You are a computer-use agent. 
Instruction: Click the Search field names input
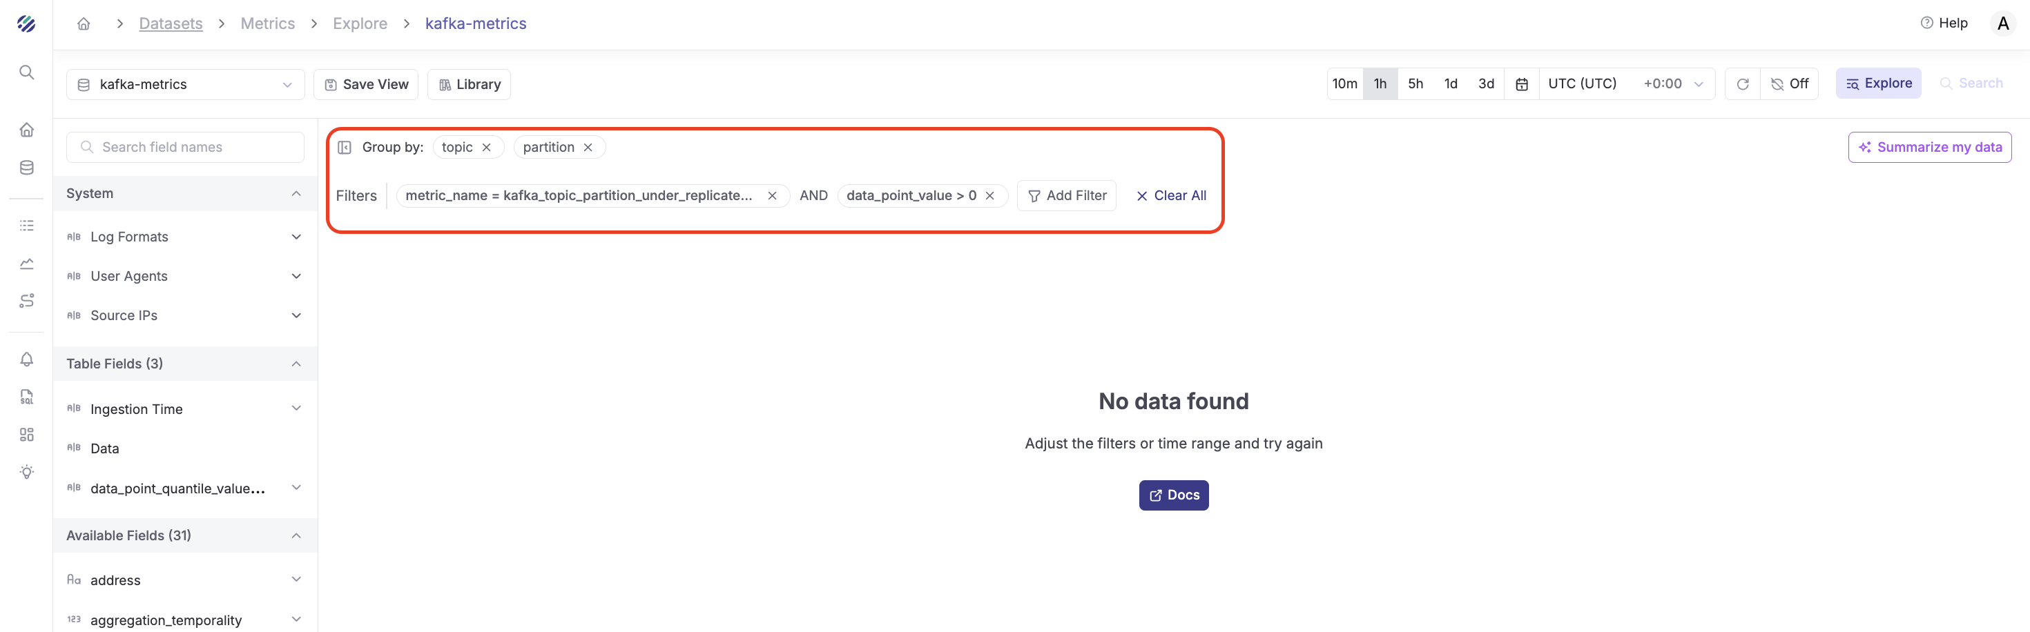(185, 147)
